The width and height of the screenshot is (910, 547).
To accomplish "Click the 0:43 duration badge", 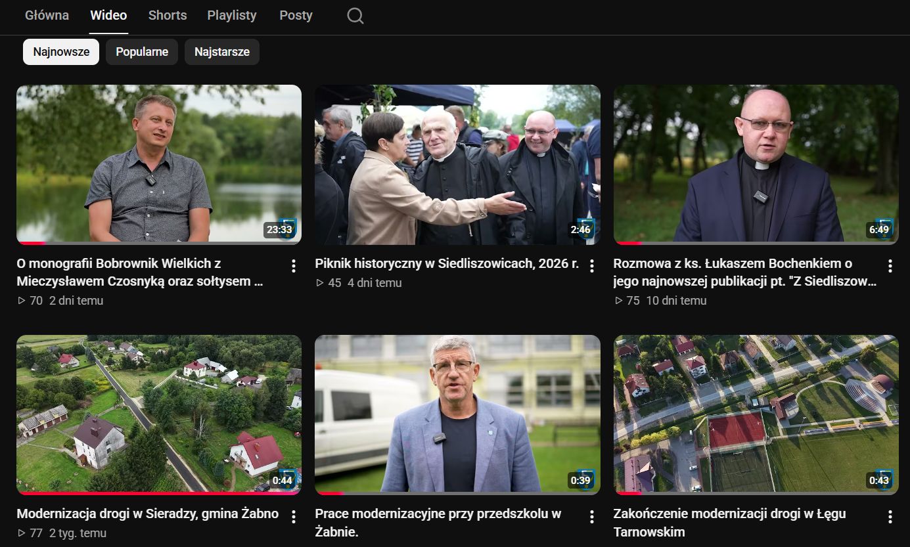I will 878,480.
